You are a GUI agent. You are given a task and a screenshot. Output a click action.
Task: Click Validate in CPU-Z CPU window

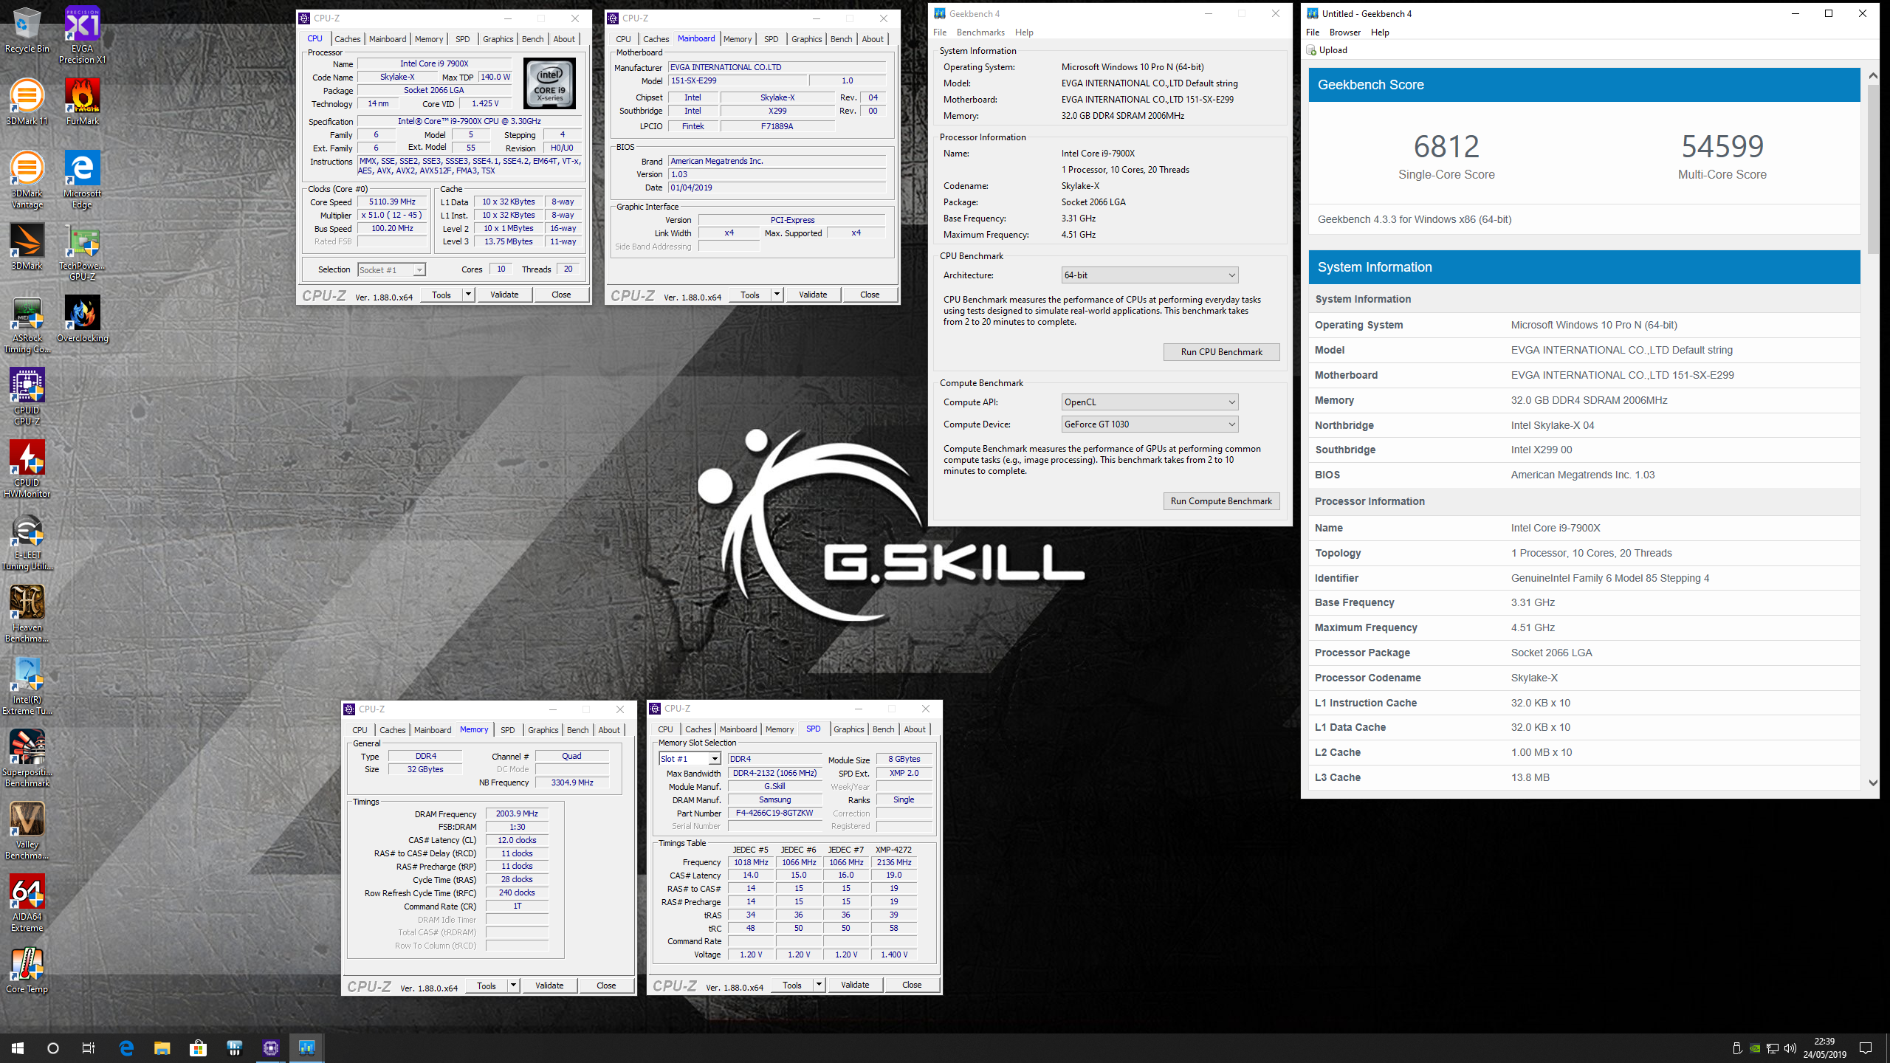point(504,295)
